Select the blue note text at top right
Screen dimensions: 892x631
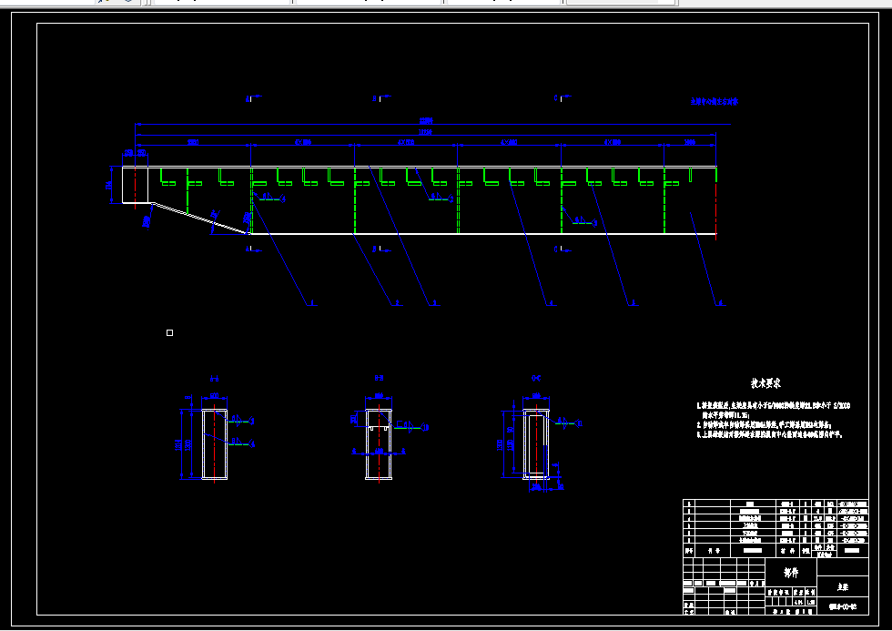pos(714,102)
